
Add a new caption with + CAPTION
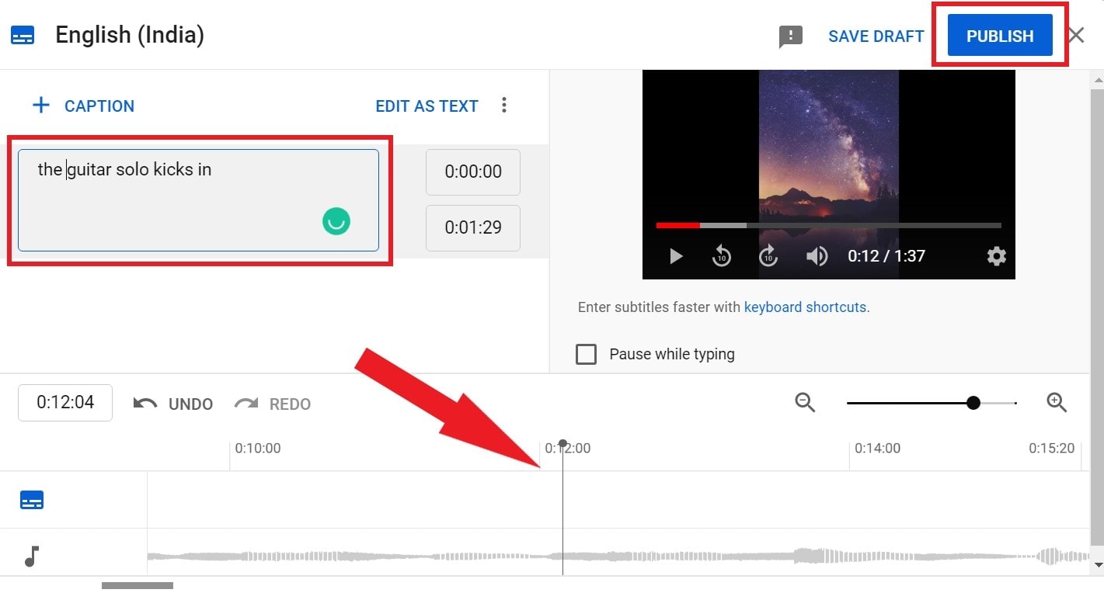point(83,106)
